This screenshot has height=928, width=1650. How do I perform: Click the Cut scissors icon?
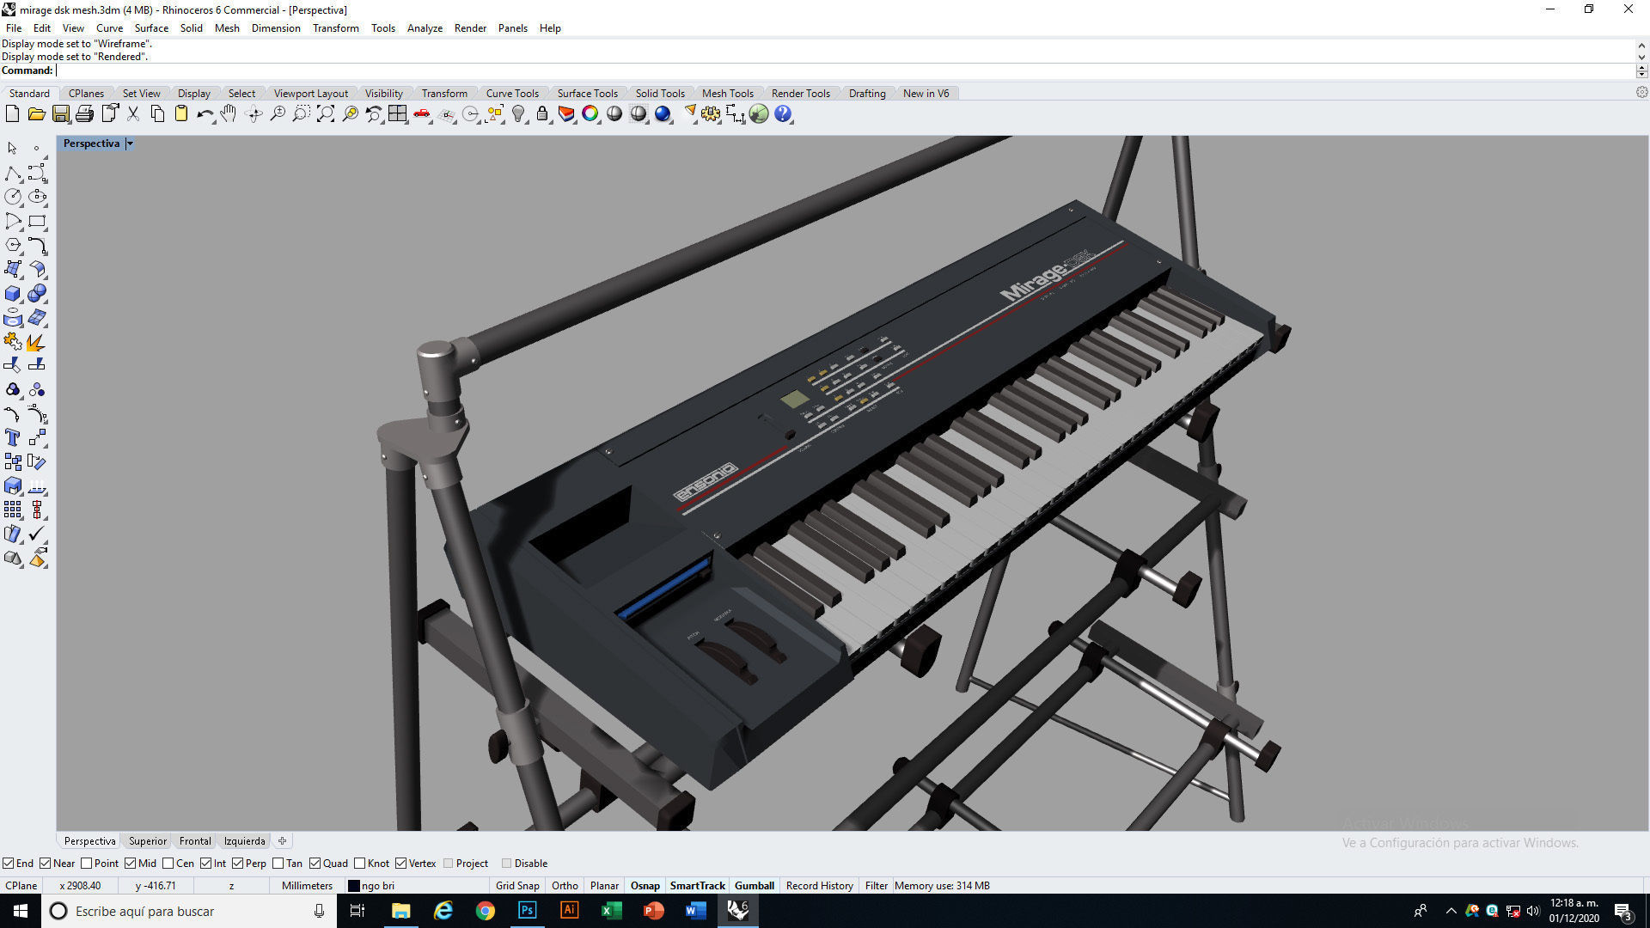pyautogui.click(x=133, y=113)
